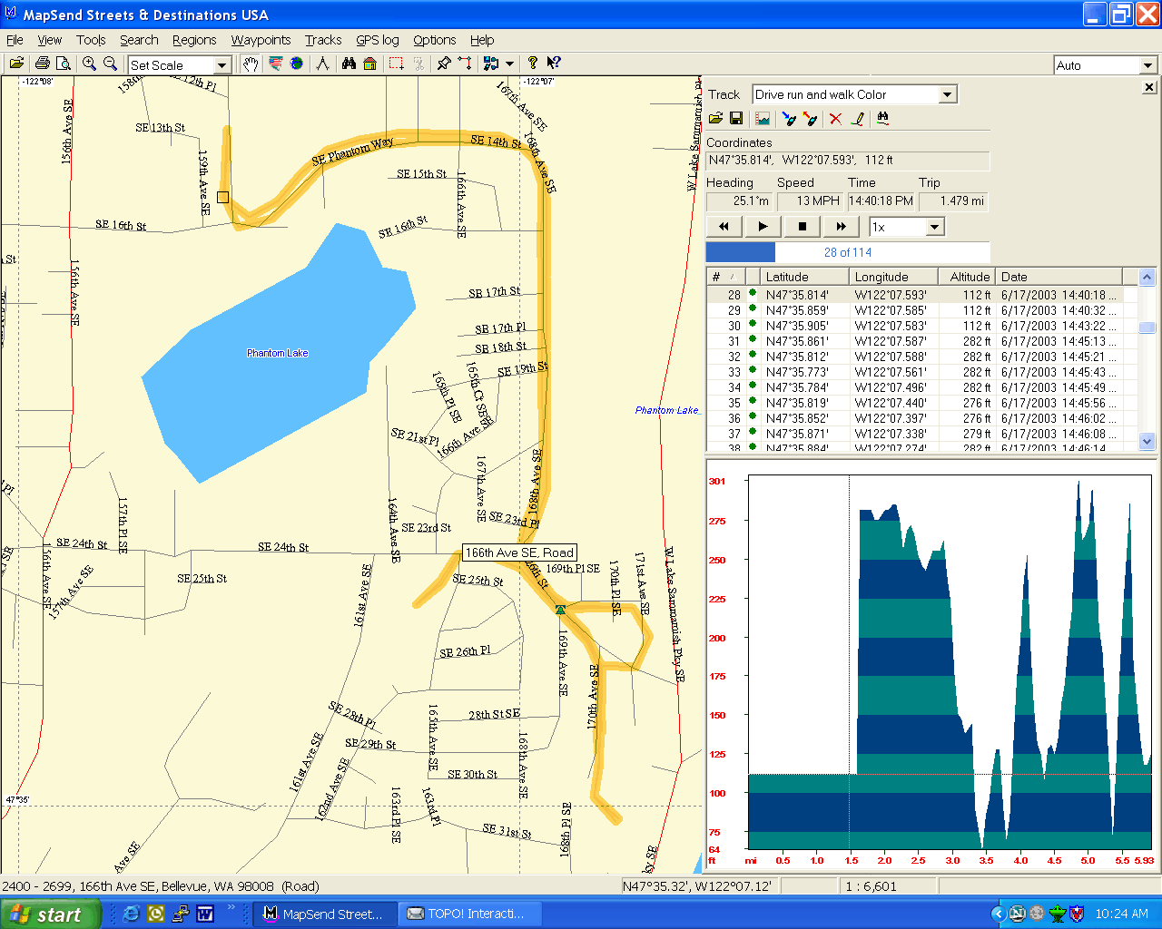Image resolution: width=1162 pixels, height=929 pixels.
Task: Delete track with red X icon
Action: pos(835,119)
